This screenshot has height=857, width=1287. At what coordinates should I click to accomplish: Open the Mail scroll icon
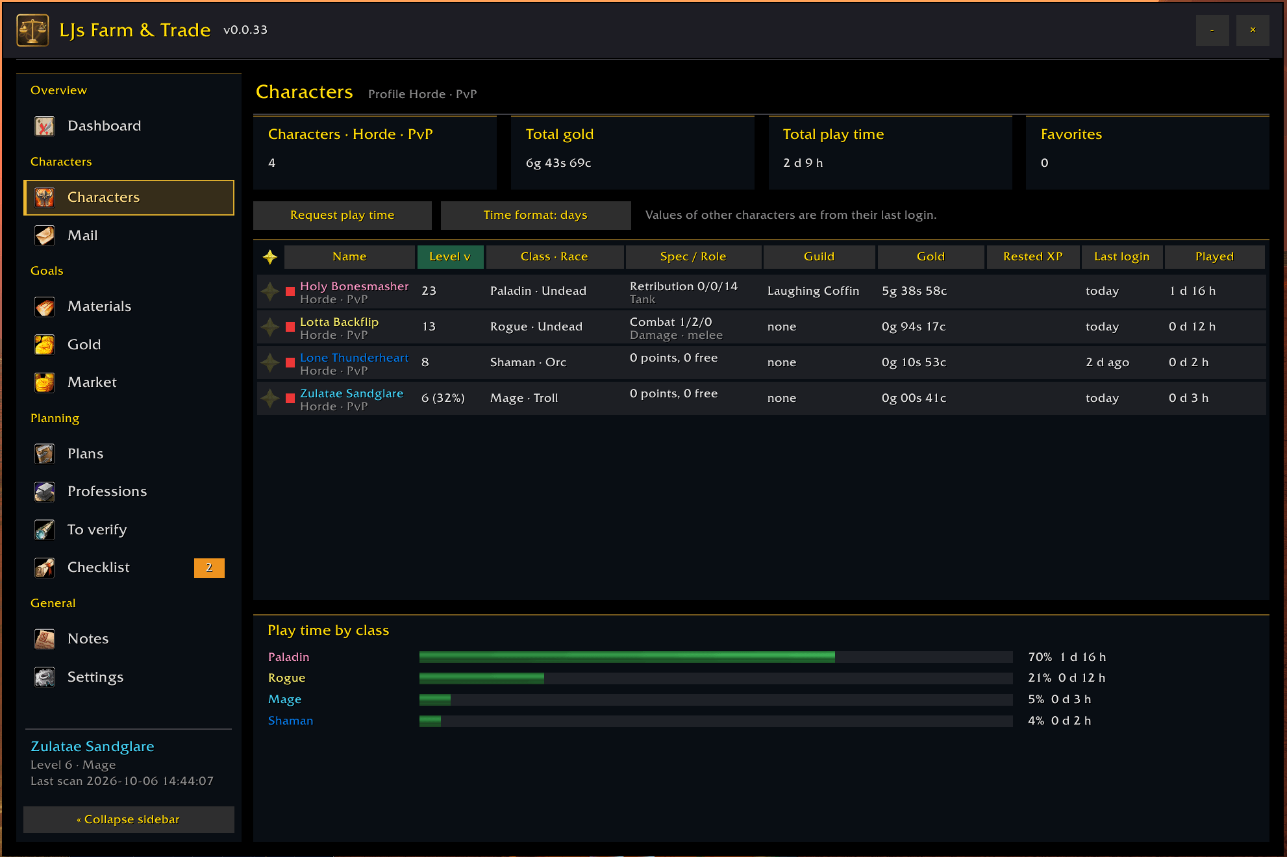(45, 236)
